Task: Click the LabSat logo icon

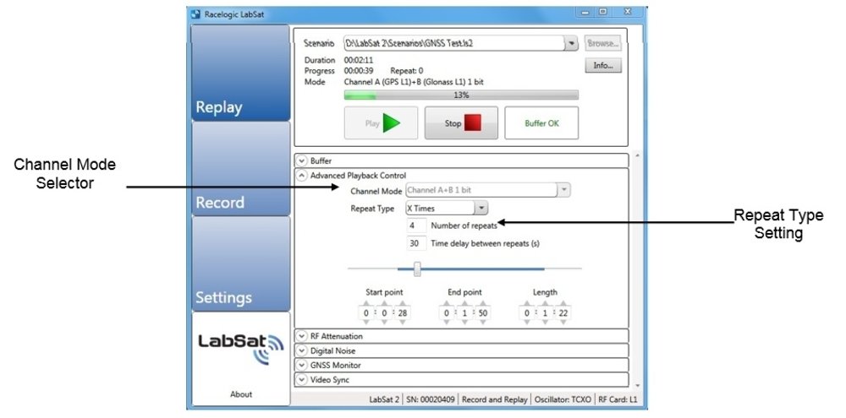Action: pos(241,348)
